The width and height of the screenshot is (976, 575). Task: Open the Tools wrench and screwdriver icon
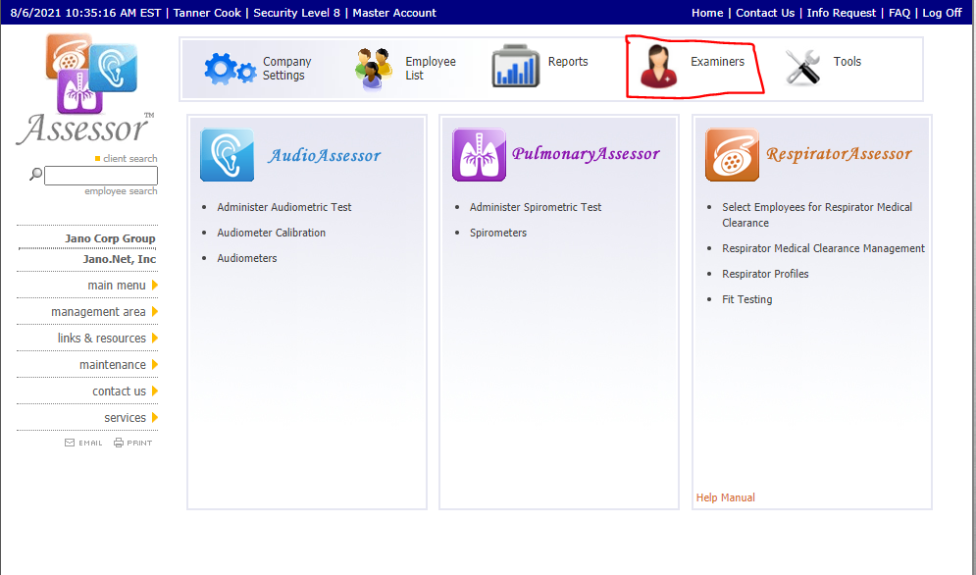pyautogui.click(x=802, y=68)
